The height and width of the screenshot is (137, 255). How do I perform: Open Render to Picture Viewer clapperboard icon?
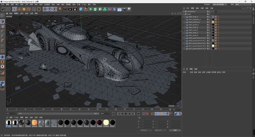[70, 9]
